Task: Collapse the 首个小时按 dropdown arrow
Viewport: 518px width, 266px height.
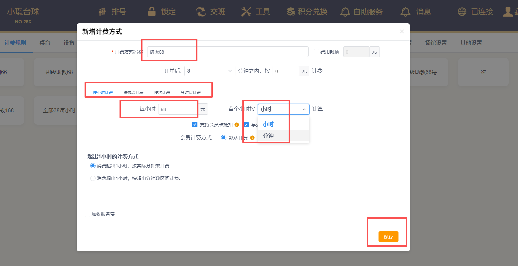Action: 304,109
